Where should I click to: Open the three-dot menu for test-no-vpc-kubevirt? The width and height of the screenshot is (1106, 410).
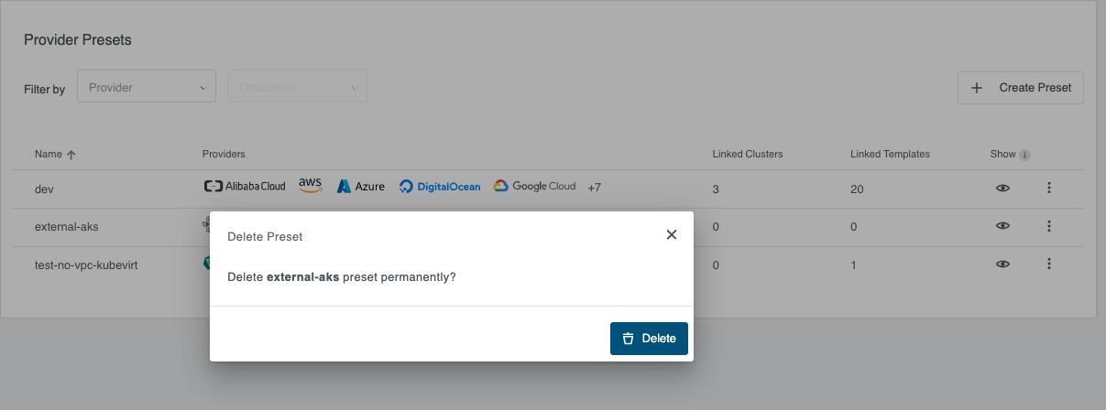[1049, 264]
